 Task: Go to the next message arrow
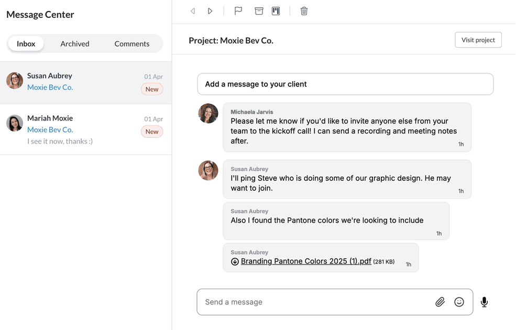click(x=210, y=11)
